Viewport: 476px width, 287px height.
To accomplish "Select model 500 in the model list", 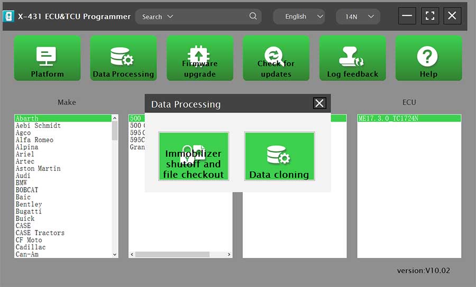I will point(137,118).
